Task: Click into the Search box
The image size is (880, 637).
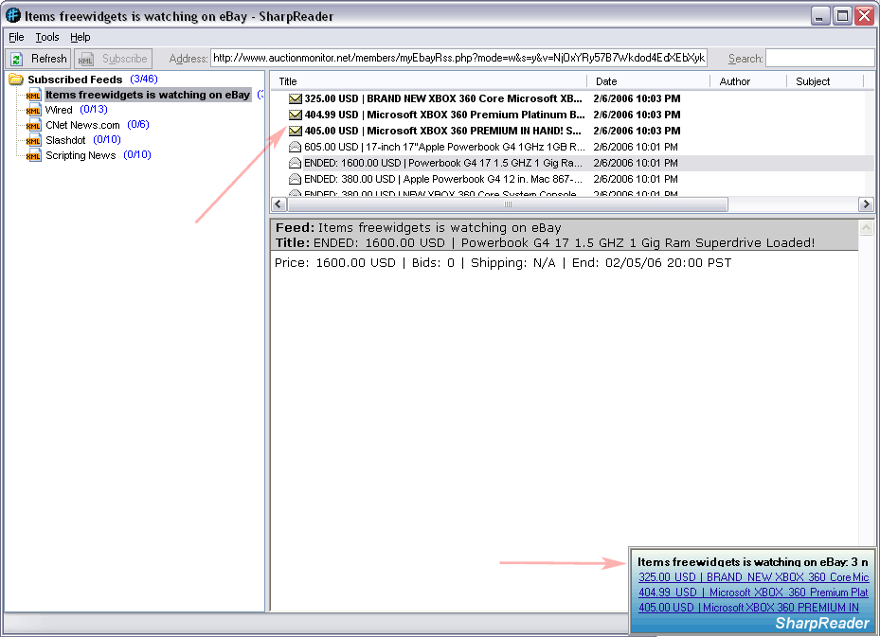Action: pyautogui.click(x=819, y=59)
